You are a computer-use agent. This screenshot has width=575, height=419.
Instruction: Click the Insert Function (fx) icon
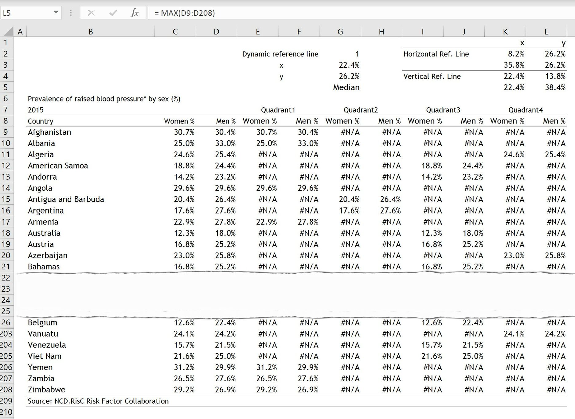pyautogui.click(x=134, y=13)
